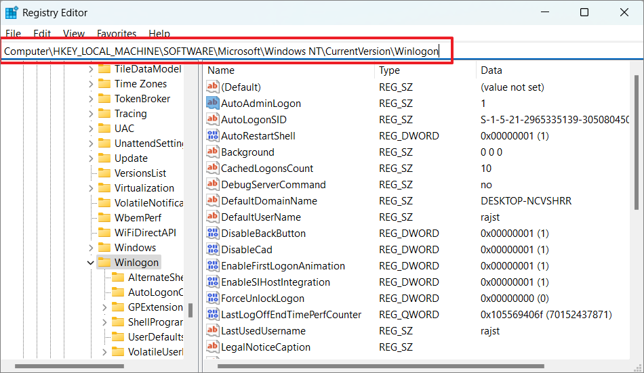Select the AlternateShells subkey
This screenshot has height=373, width=644.
tap(155, 278)
